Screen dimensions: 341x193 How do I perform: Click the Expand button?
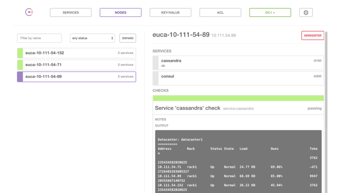click(x=128, y=38)
